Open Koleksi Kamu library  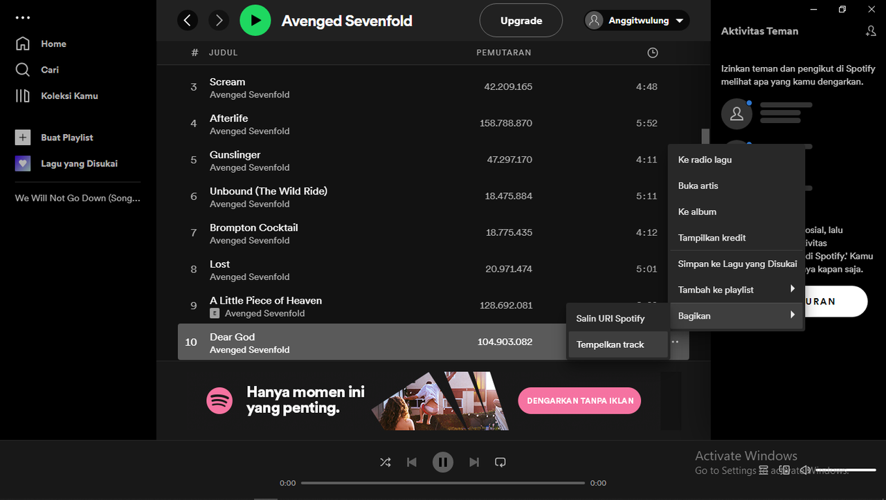point(57,95)
